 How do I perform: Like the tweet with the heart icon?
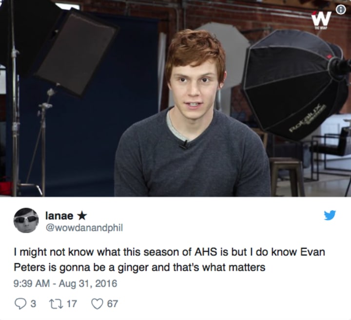(97, 304)
